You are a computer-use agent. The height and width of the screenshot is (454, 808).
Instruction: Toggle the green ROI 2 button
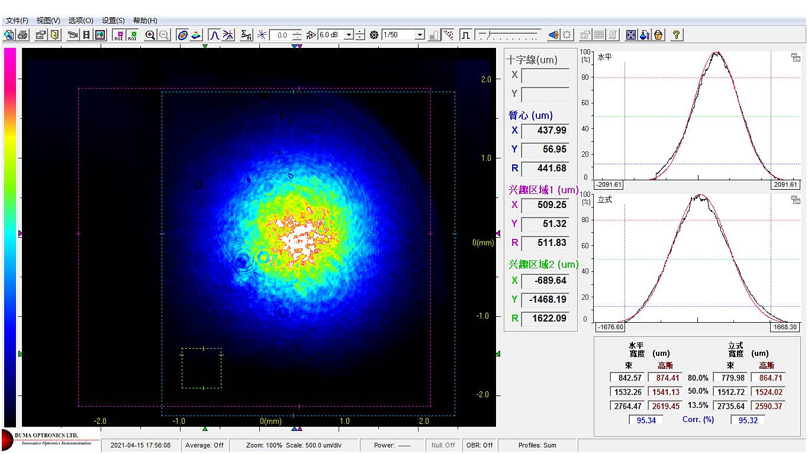[133, 35]
